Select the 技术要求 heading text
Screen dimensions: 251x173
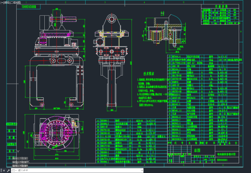tap(149, 74)
